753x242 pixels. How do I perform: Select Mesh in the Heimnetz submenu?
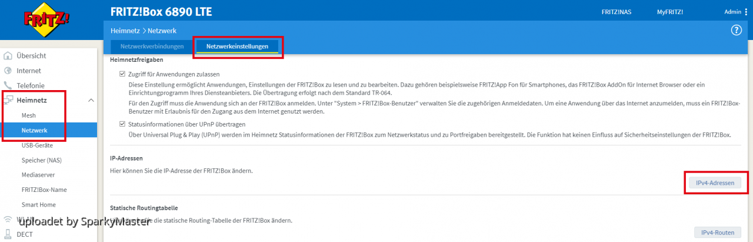point(29,115)
